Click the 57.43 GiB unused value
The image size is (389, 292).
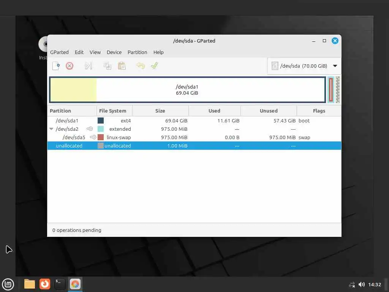coord(285,121)
